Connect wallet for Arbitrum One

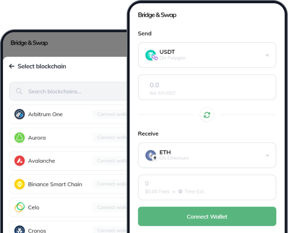(x=110, y=114)
